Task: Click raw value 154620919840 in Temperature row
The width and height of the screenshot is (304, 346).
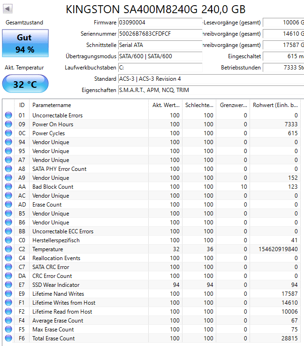Action: [278, 249]
